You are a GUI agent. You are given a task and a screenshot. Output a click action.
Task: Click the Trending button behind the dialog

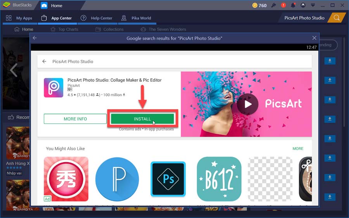(328, 45)
